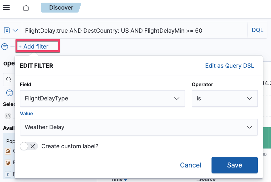
Task: Toggle the Create custom label switch
Action: pyautogui.click(x=29, y=146)
